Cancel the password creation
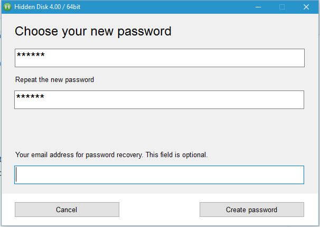320x227 pixels. 67,210
